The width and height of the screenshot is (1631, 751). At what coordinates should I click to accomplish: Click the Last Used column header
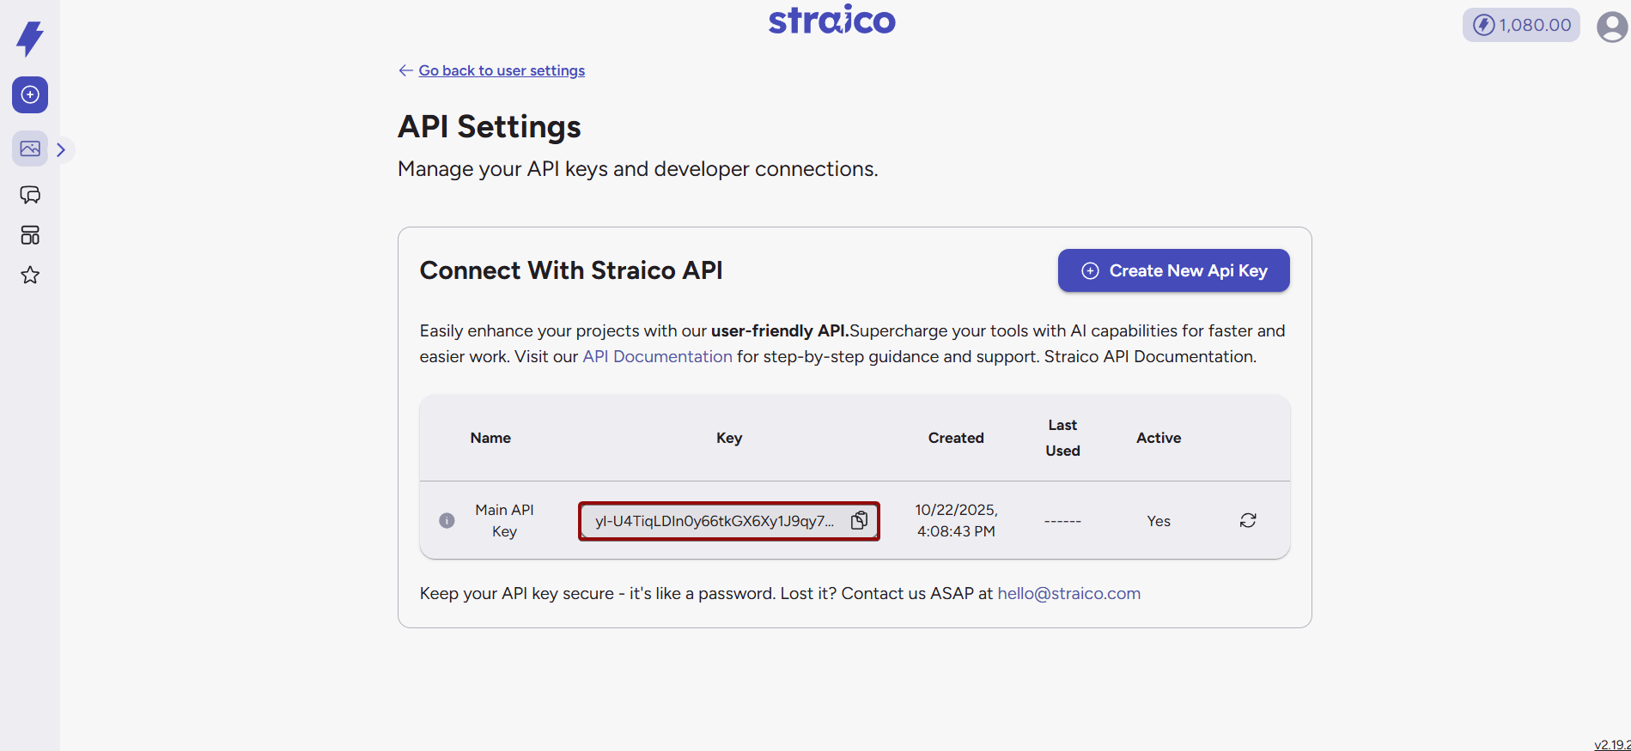[1062, 438]
